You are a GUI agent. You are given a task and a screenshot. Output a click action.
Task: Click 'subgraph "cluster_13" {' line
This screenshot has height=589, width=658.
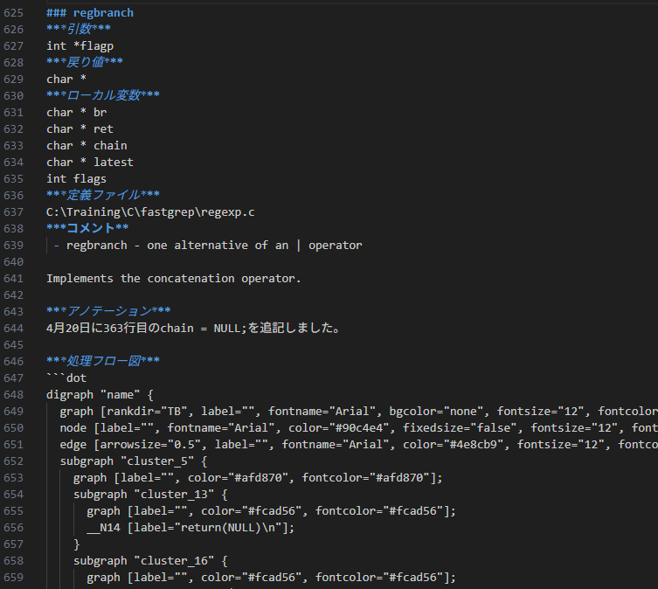[150, 495]
